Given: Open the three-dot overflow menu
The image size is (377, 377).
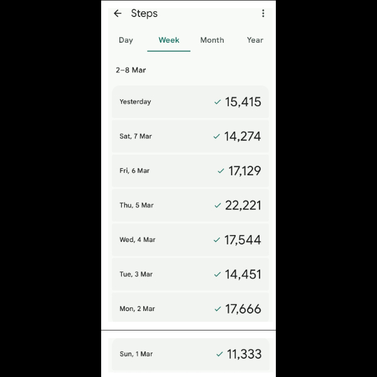Looking at the screenshot, I should click(x=263, y=13).
